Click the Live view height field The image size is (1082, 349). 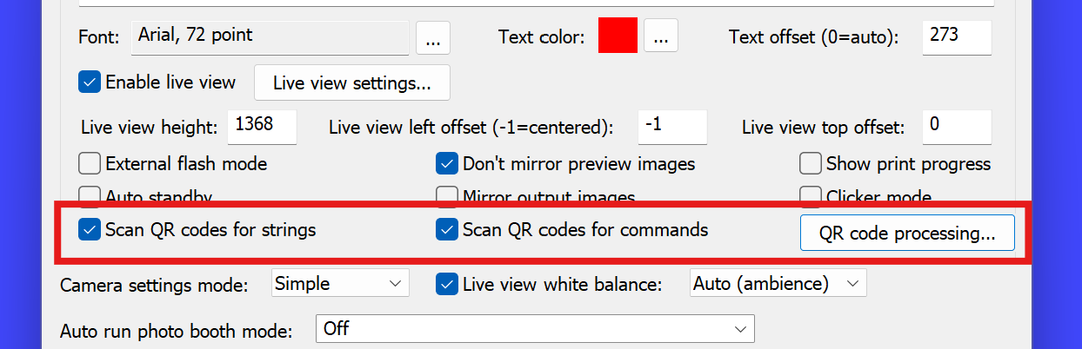point(262,127)
